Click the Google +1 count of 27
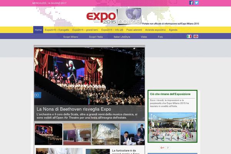Image resolution: width=231 pixels, height=154 pixels. click(168, 148)
